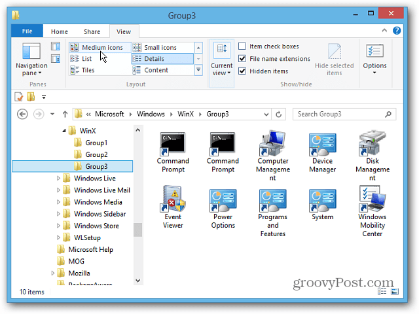Open Group2 folder in tree
This screenshot has width=419, height=314.
pos(90,154)
